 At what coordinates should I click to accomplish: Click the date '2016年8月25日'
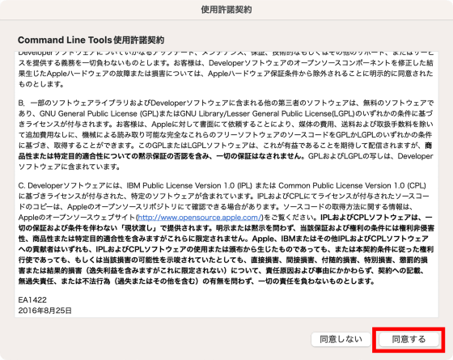coord(45,311)
